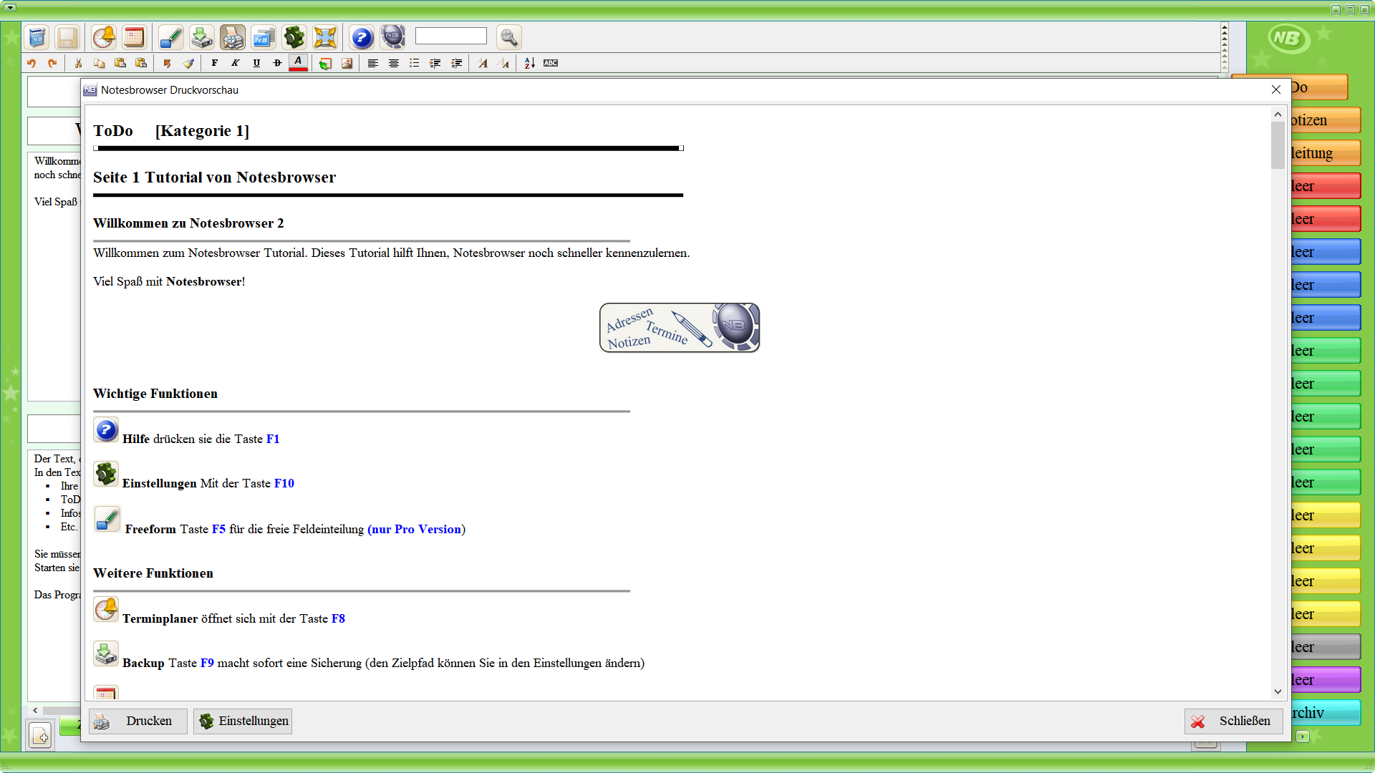Click the preview scrollbar up arrow
This screenshot has height=773, width=1375.
click(x=1278, y=114)
